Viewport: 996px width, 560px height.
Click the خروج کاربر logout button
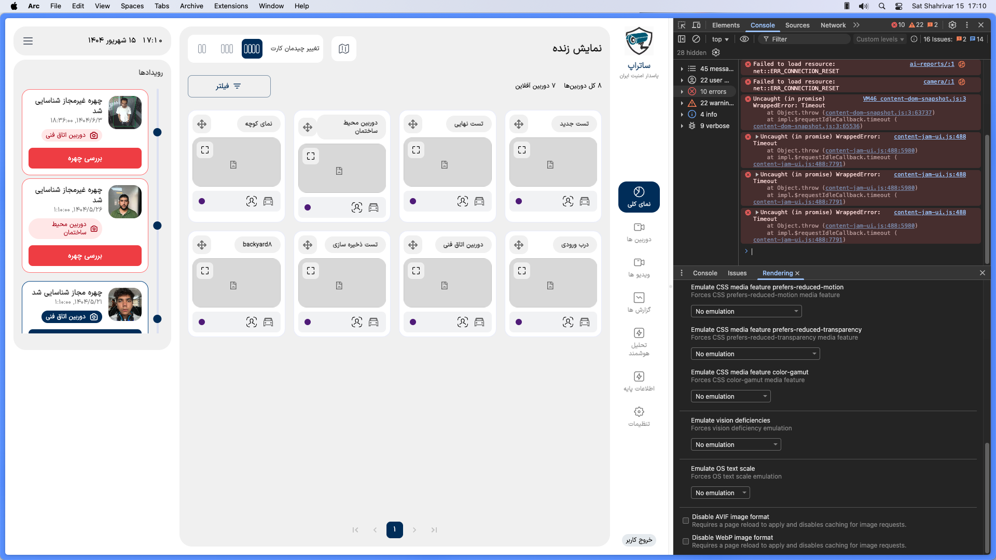click(639, 540)
